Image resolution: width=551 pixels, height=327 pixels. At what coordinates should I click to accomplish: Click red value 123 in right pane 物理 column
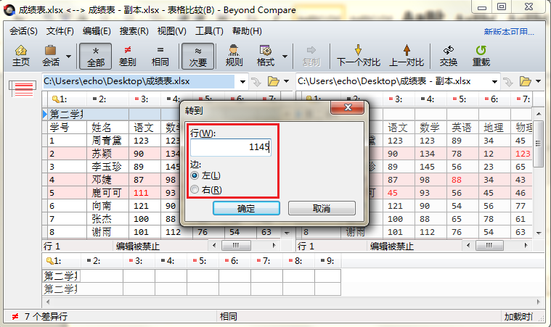pos(522,154)
